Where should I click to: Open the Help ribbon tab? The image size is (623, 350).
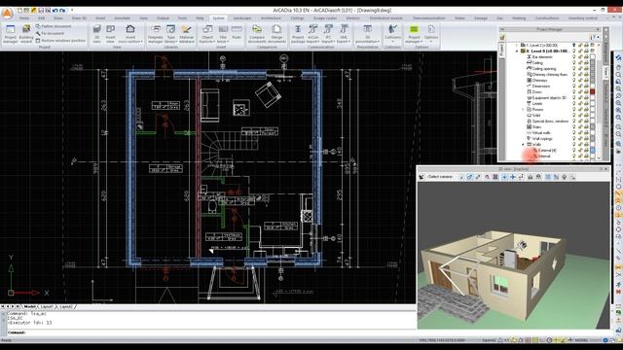(200, 18)
